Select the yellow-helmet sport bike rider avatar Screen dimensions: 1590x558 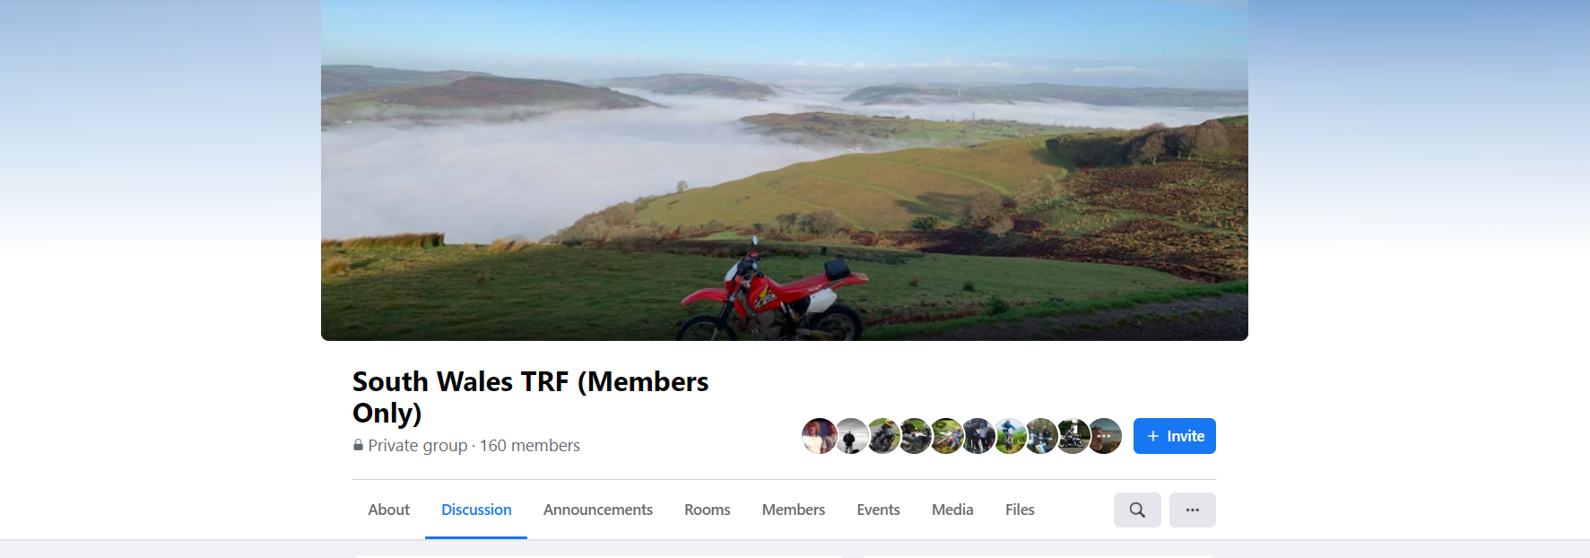pyautogui.click(x=883, y=436)
